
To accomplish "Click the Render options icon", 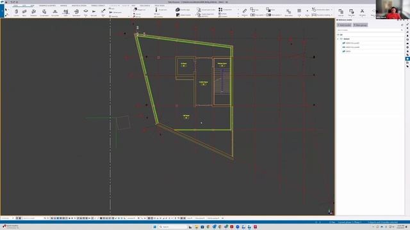I will tap(352, 12).
